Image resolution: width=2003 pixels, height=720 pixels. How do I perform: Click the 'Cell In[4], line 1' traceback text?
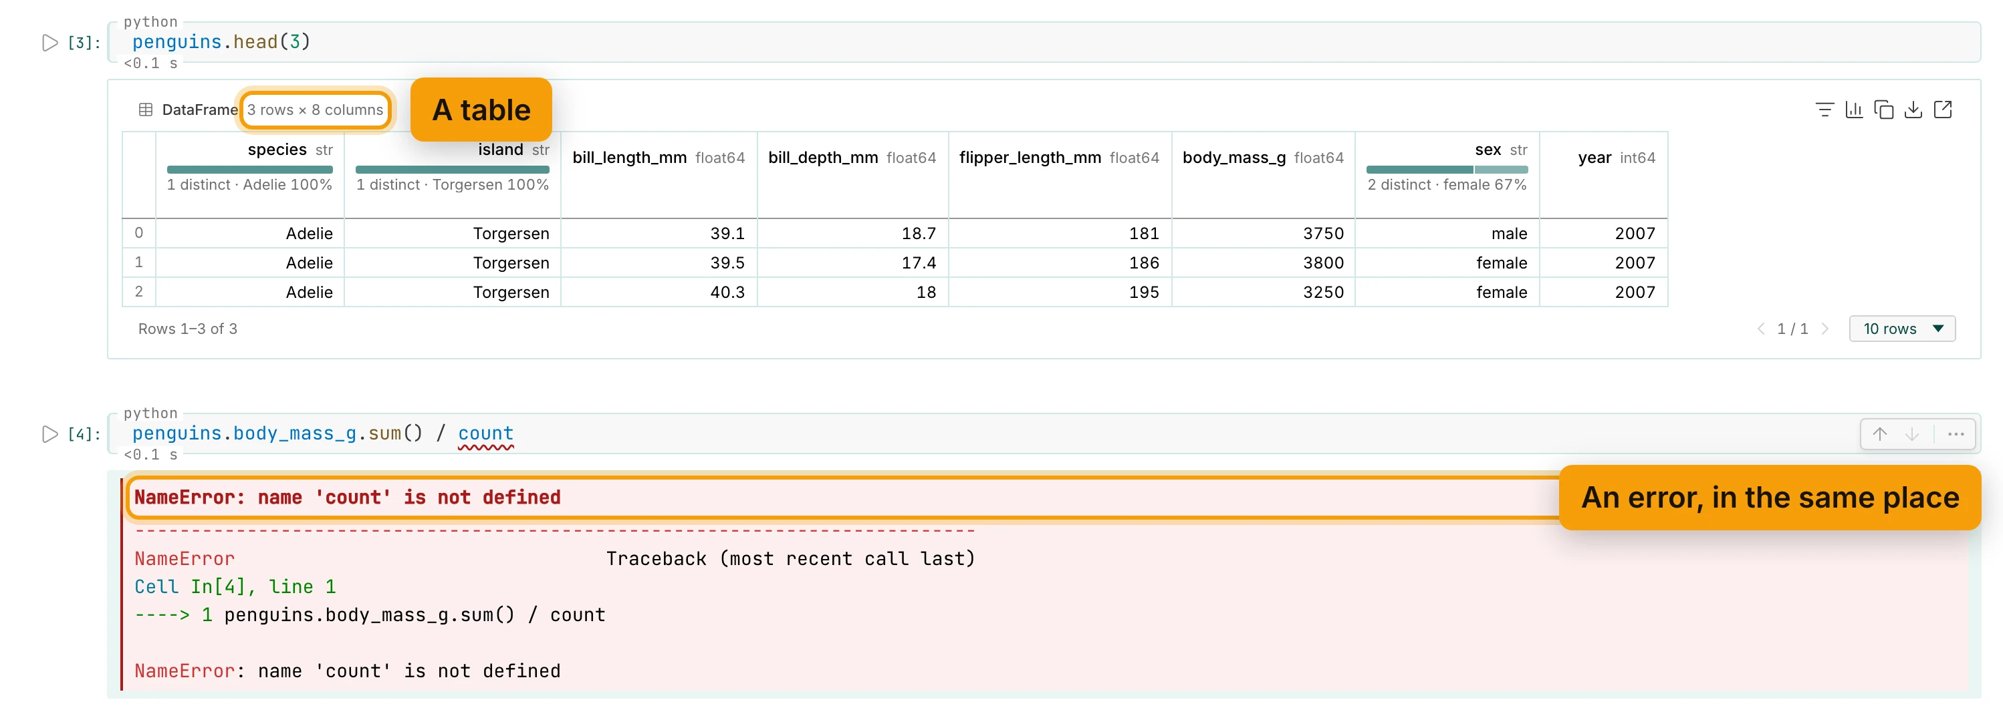(x=235, y=586)
